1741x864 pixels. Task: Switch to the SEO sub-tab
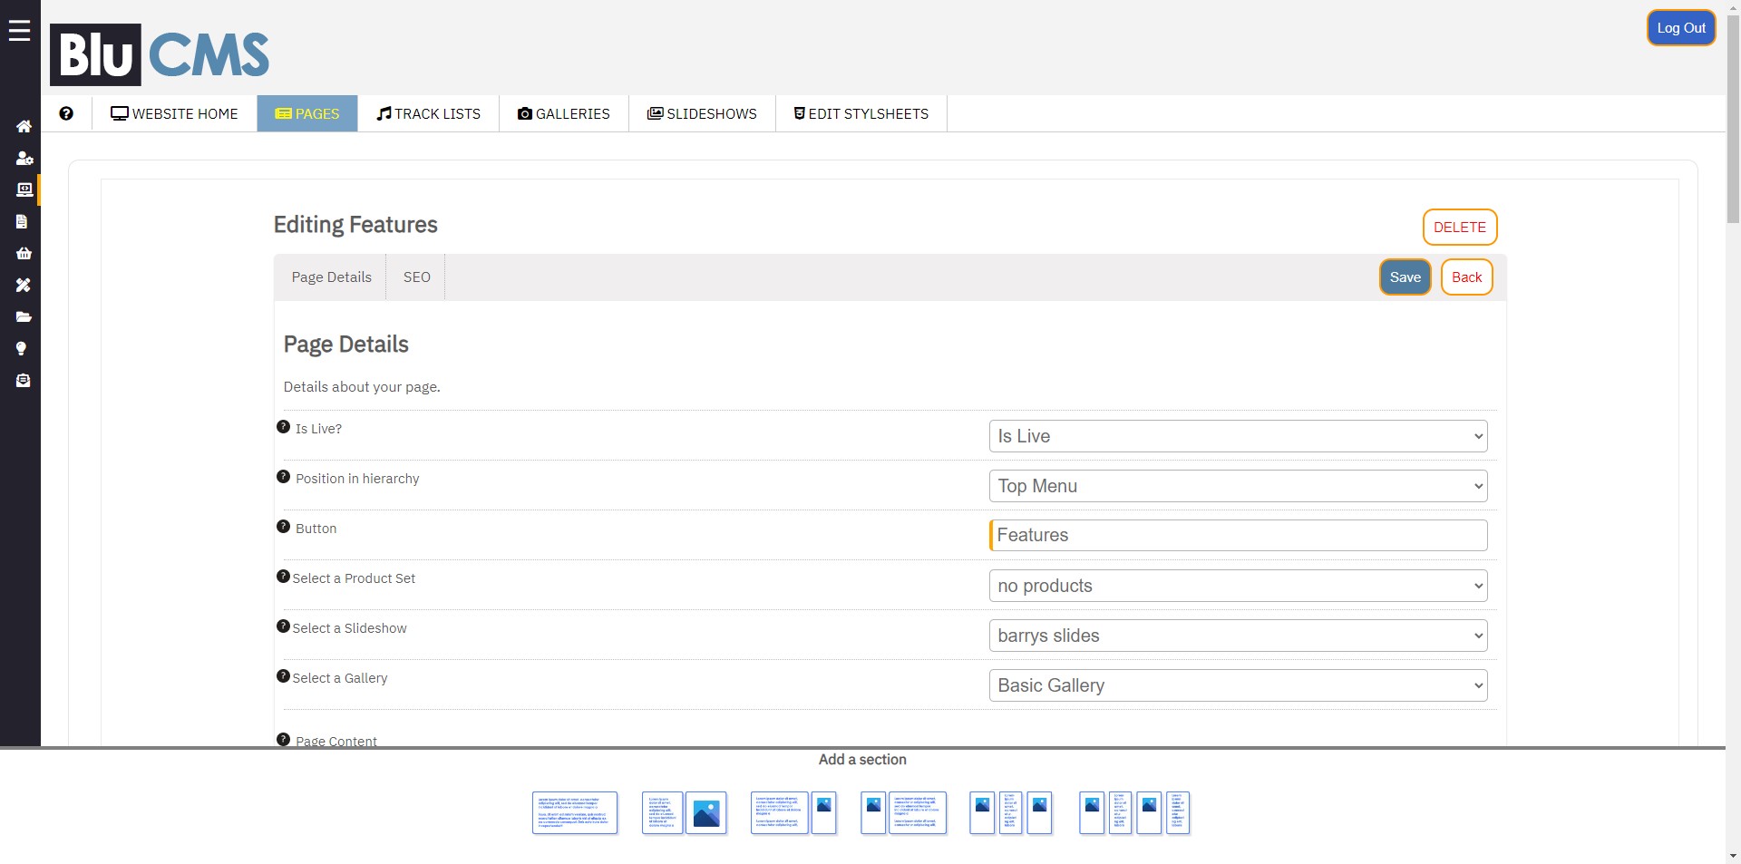pyautogui.click(x=417, y=277)
